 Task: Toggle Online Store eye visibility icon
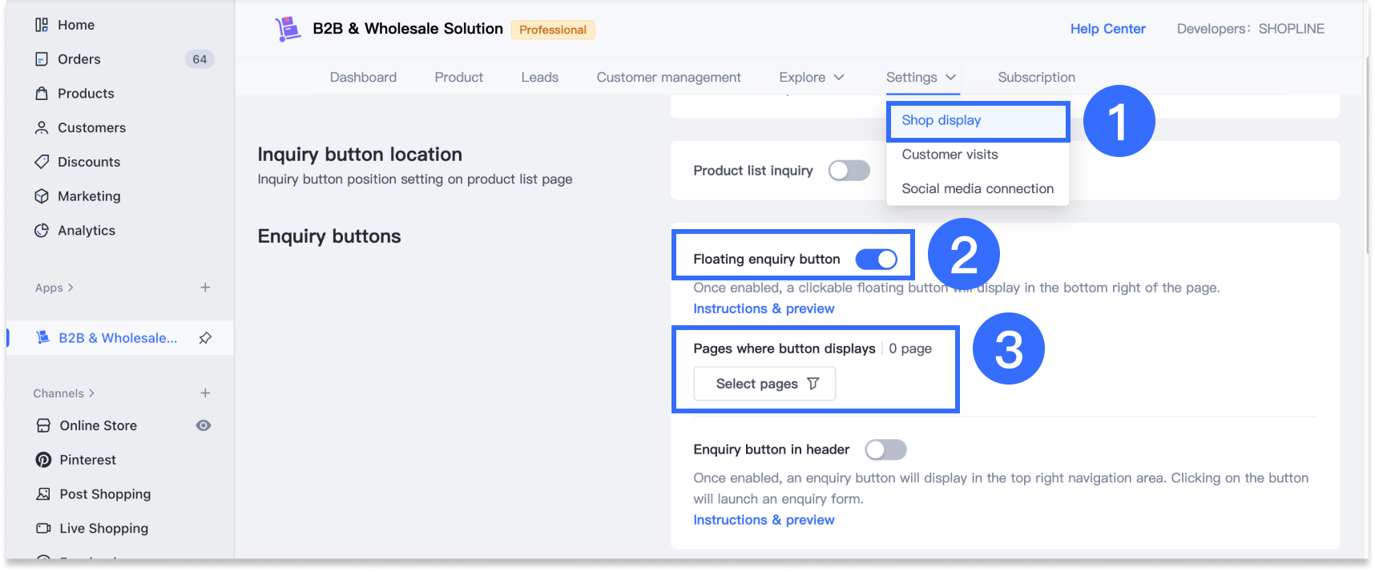(x=204, y=425)
